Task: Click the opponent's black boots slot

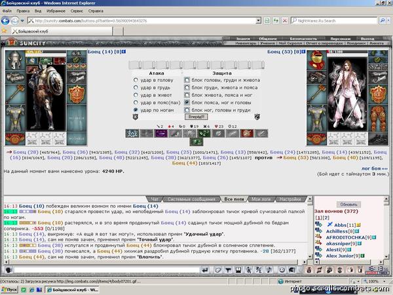Action: pos(378,139)
